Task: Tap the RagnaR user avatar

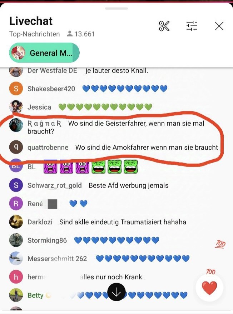Action: pos(16,125)
